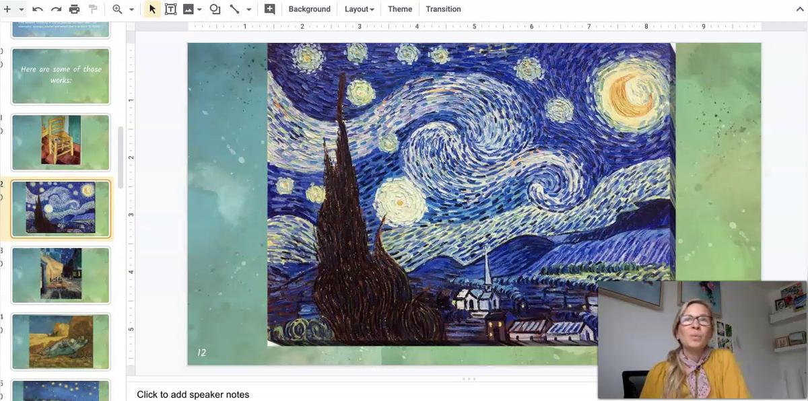
Task: Click the slide number 12 label
Action: 201,353
